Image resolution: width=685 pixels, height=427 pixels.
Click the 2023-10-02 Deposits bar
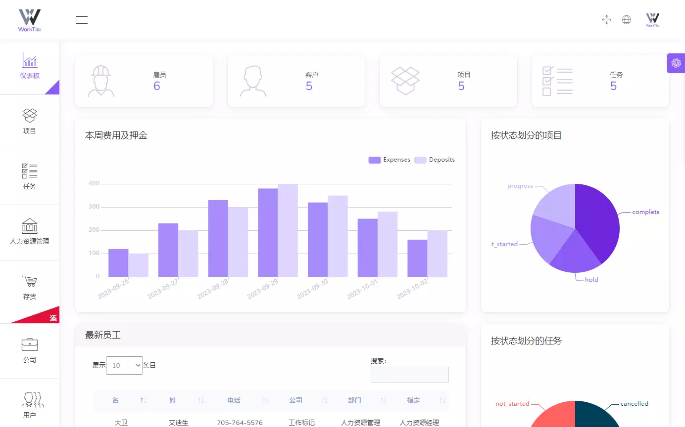[438, 254]
